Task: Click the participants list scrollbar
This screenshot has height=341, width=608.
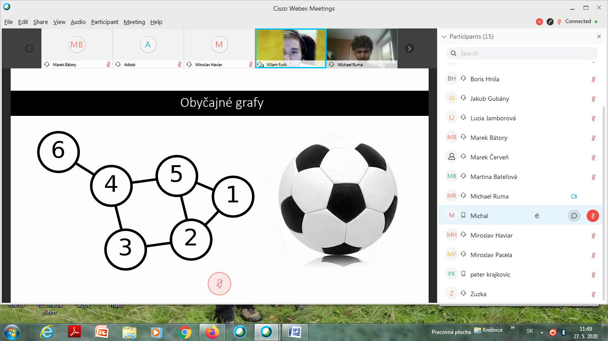Action: 604,200
